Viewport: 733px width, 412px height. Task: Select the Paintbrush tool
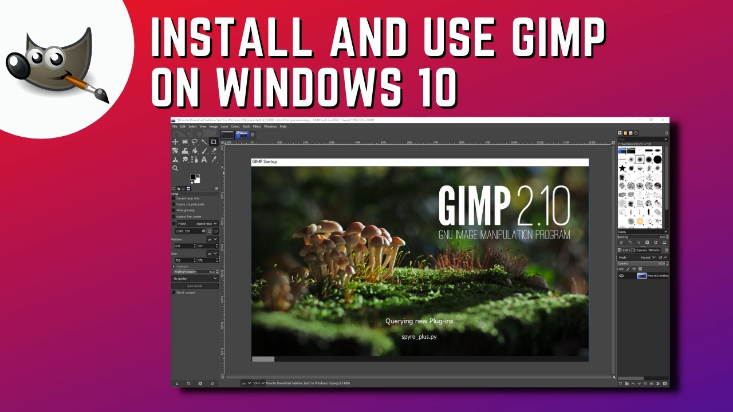point(204,151)
